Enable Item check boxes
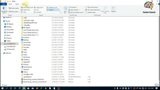Screen dimensions: 160x90 click(86, 7)
